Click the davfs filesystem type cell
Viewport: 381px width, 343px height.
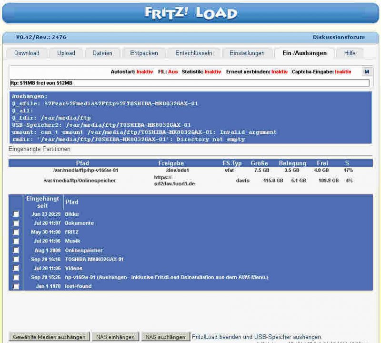click(242, 181)
